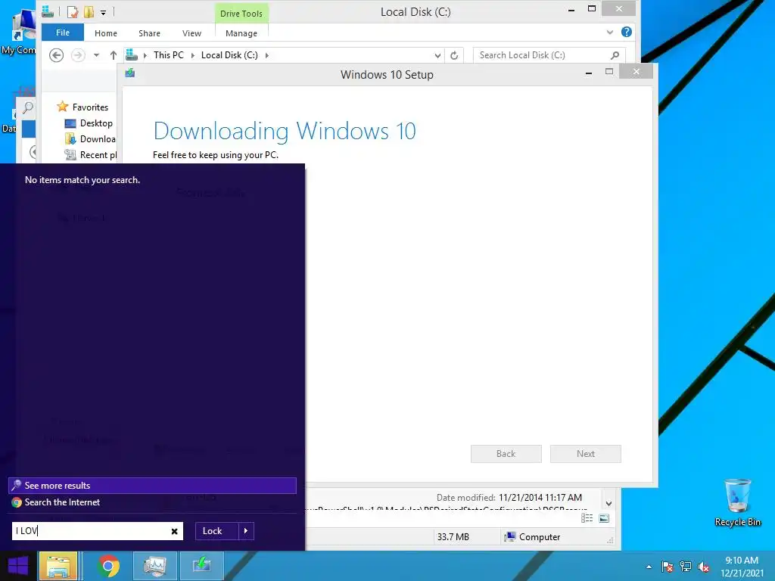Open the address bar history dropdown
Screen dimensions: 775x581
pyautogui.click(x=437, y=55)
